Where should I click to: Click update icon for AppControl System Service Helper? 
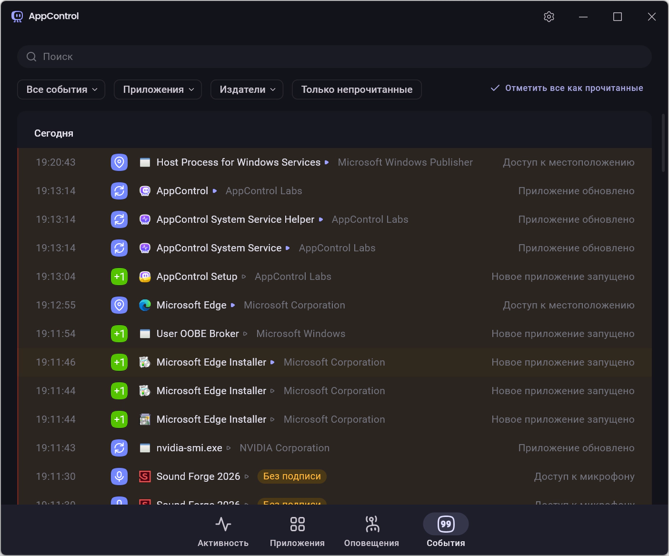(119, 219)
